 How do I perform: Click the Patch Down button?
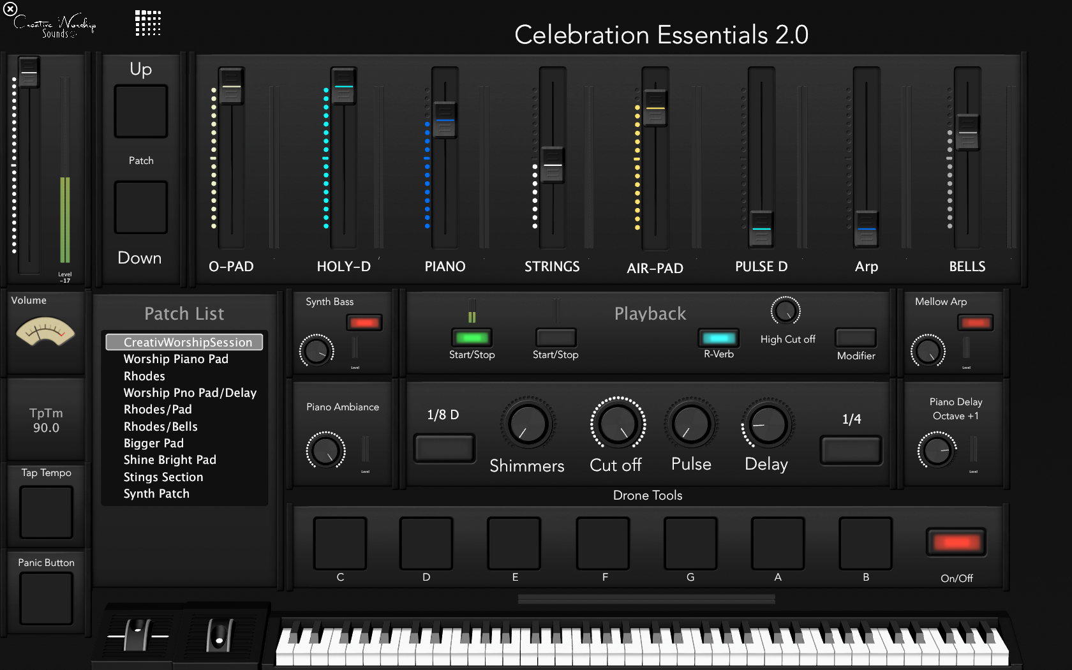pyautogui.click(x=141, y=207)
